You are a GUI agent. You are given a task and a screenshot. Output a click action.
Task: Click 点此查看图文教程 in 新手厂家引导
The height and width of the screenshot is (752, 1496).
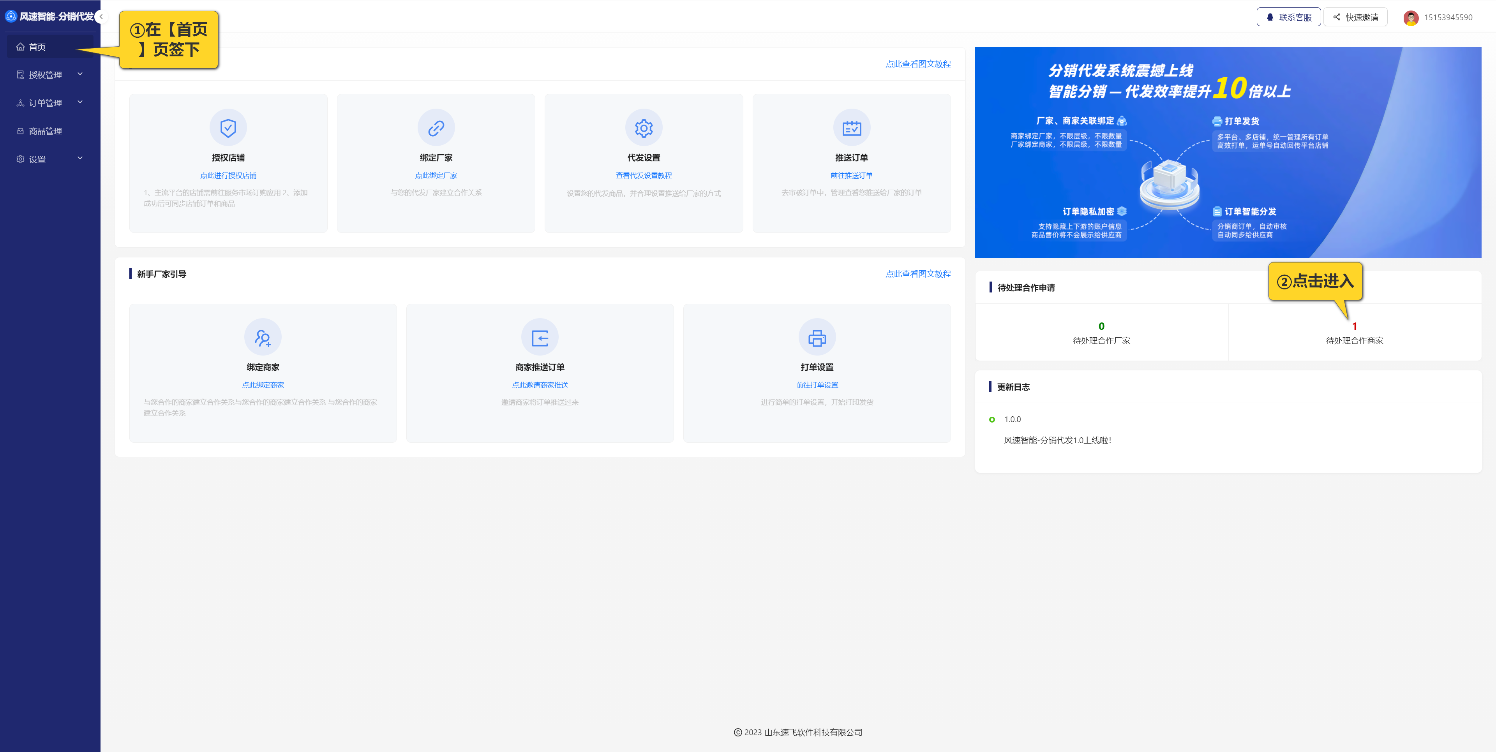pyautogui.click(x=917, y=274)
